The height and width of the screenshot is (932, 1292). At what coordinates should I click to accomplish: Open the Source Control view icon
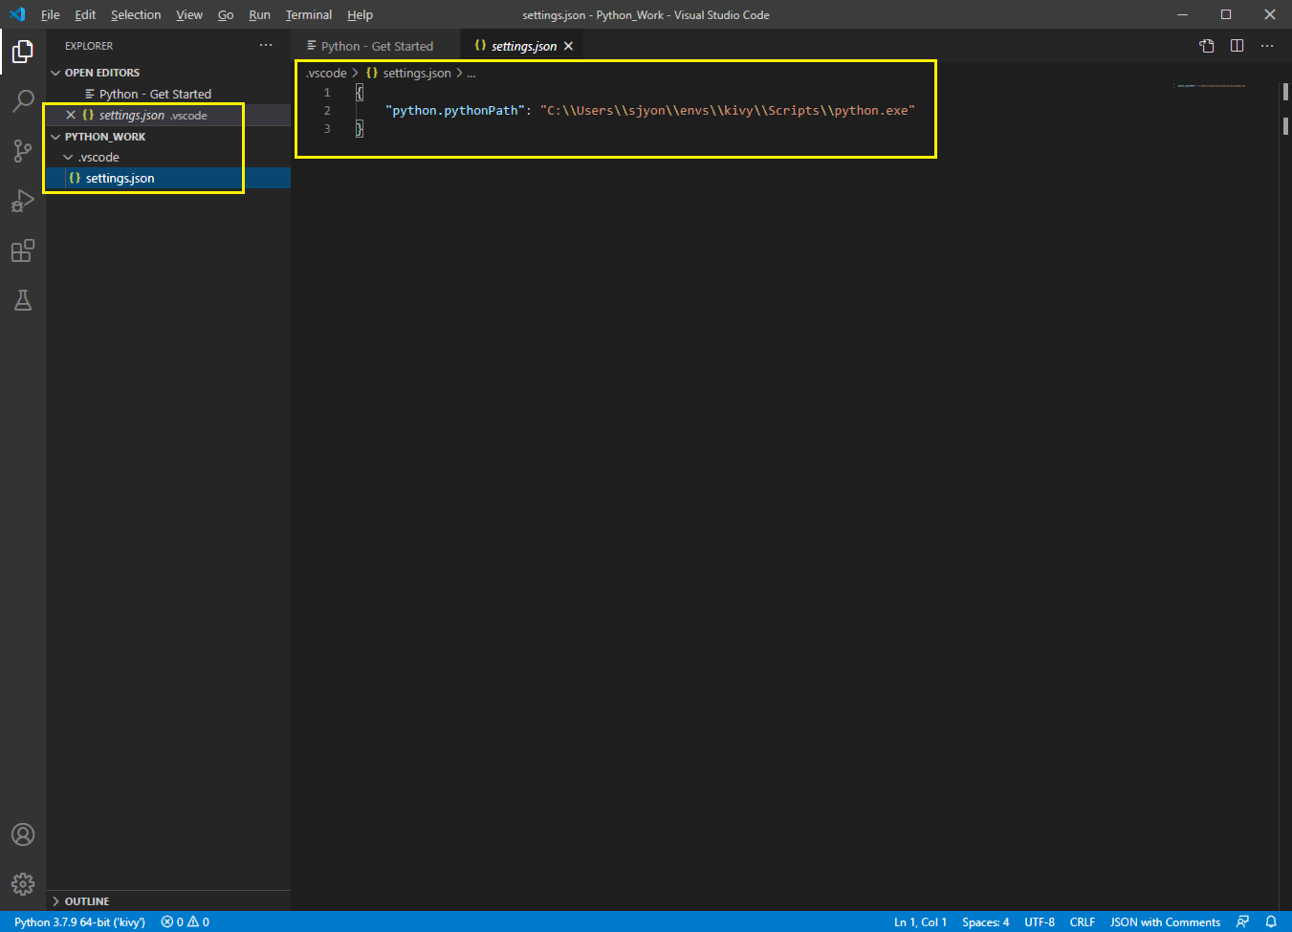(x=23, y=151)
